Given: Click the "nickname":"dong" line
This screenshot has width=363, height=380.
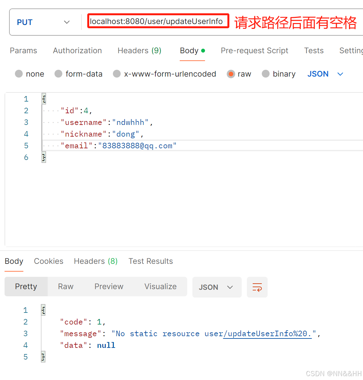Looking at the screenshot, I should (x=102, y=134).
